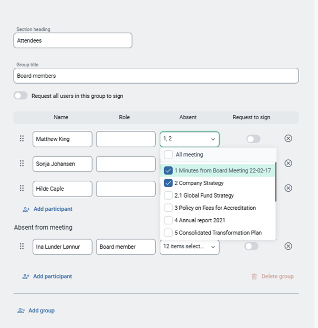The image size is (318, 328).
Task: Uncheck 2 Company Strategy in the absent list
Action: click(168, 183)
